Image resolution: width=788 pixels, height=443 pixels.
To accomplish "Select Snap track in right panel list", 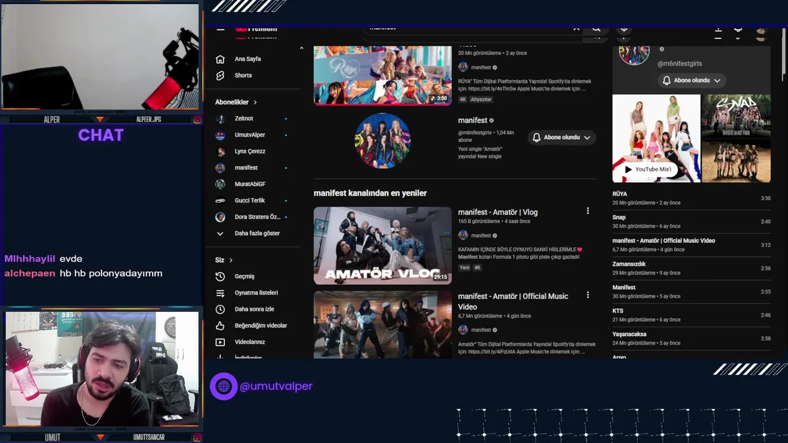I will point(691,221).
